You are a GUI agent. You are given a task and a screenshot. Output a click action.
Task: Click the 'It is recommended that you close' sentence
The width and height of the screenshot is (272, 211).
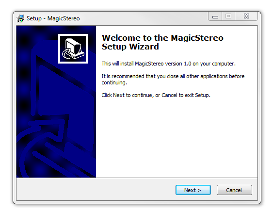point(173,76)
